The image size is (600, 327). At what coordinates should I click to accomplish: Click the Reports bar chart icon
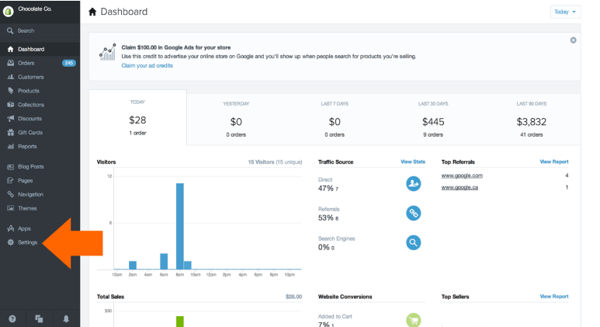10,146
